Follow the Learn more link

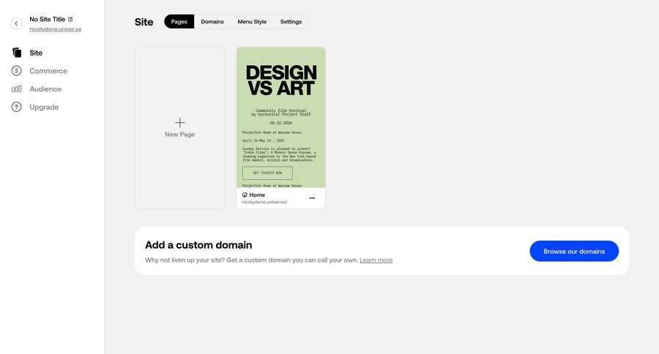point(376,260)
